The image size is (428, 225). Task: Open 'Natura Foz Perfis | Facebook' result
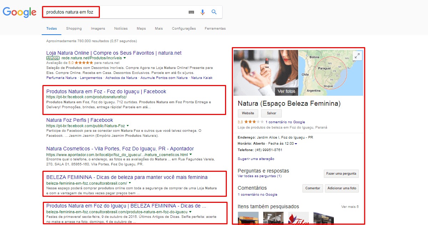click(80, 120)
